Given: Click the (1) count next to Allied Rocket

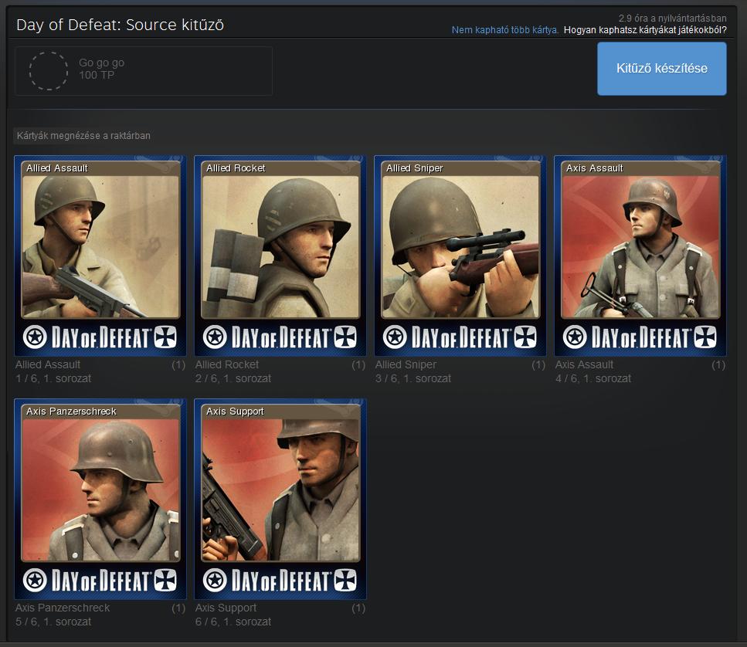Looking at the screenshot, I should click(x=358, y=365).
